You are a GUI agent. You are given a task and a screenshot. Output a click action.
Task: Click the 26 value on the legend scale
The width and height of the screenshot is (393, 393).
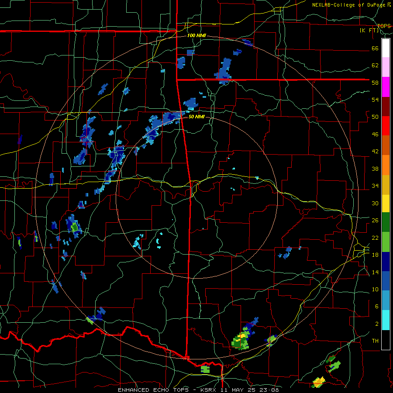coord(375,221)
